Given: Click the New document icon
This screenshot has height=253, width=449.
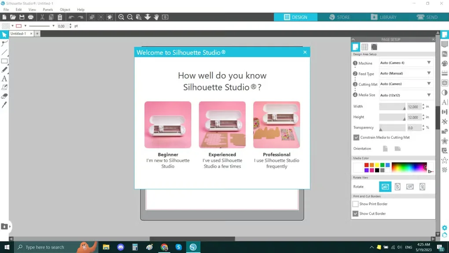Looking at the screenshot, I should pyautogui.click(x=4, y=17).
